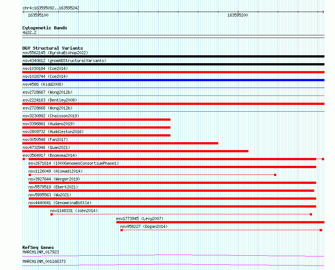This screenshot has height=270, width=335.
Task: Click the red bar of nsv3230992
Action: [x=96, y=120]
